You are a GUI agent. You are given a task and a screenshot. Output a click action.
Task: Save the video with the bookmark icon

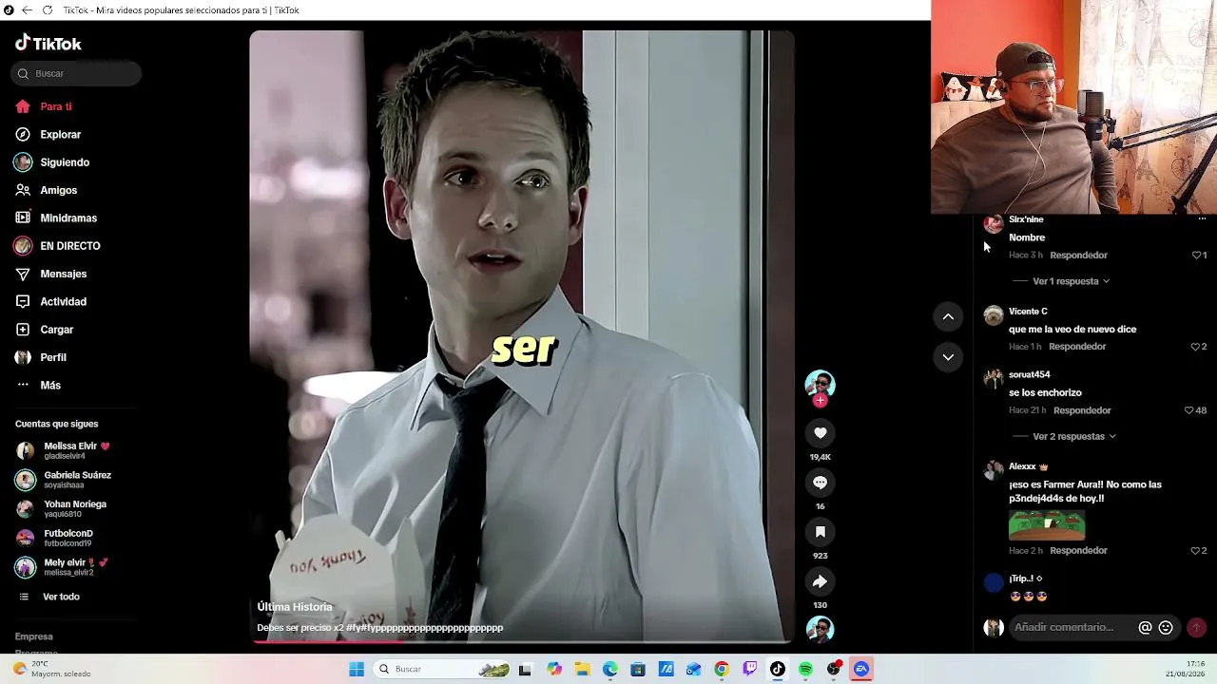[820, 532]
